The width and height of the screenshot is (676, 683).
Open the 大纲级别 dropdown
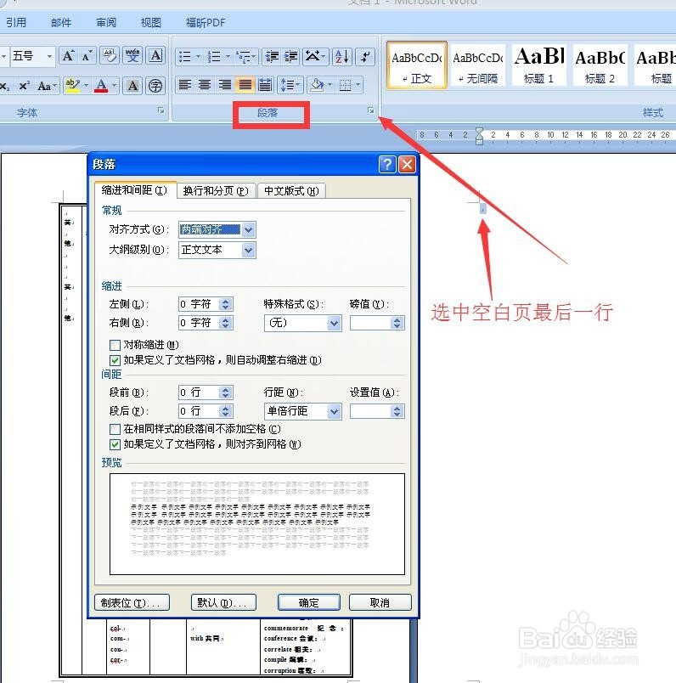248,250
